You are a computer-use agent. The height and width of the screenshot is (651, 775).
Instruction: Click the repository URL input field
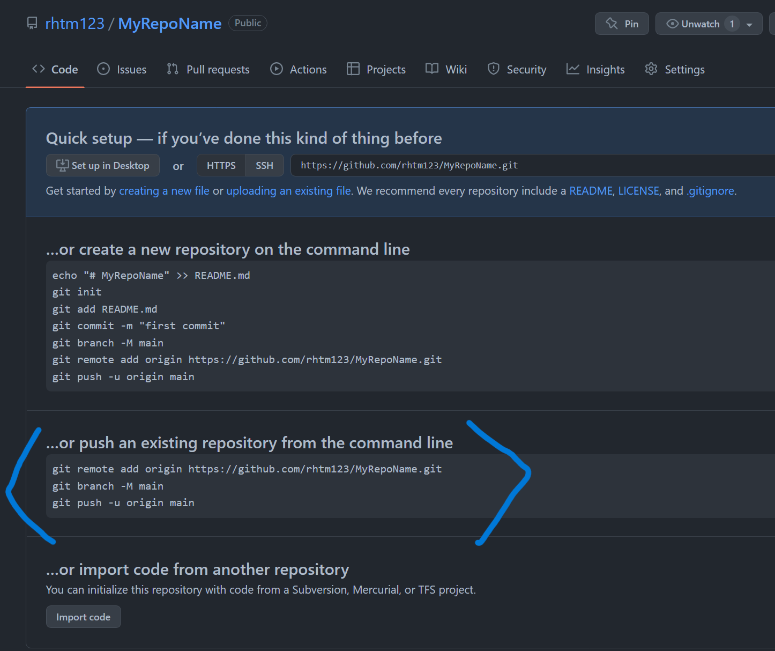coord(533,165)
